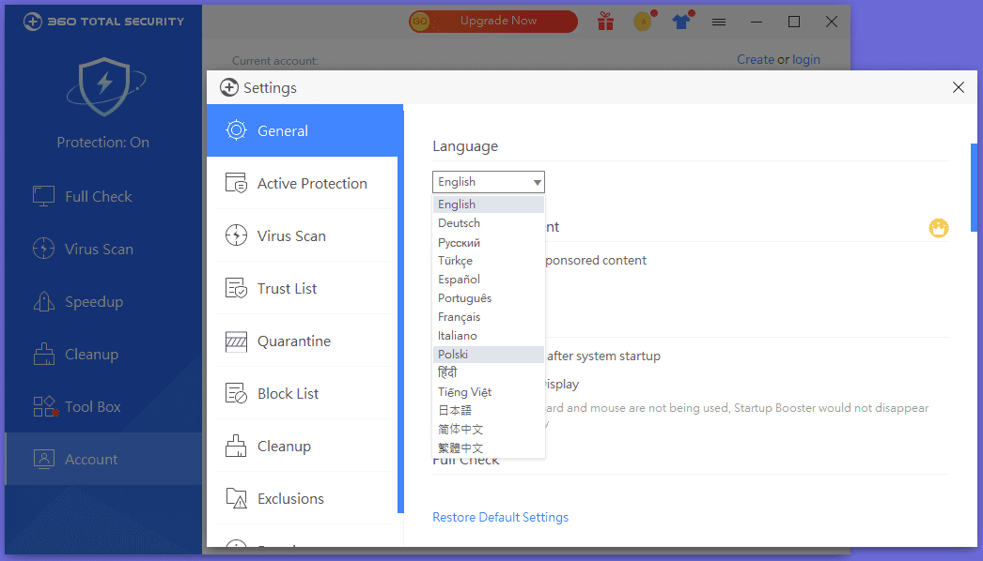The image size is (983, 561).
Task: Choose Hindi from language list
Action: 489,373
